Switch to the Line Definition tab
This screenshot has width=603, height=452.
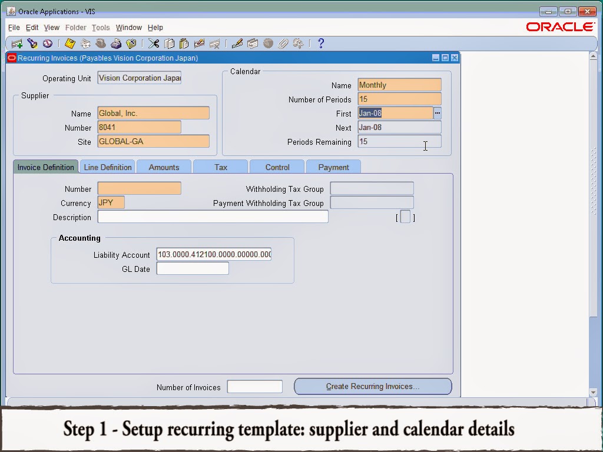coord(107,167)
